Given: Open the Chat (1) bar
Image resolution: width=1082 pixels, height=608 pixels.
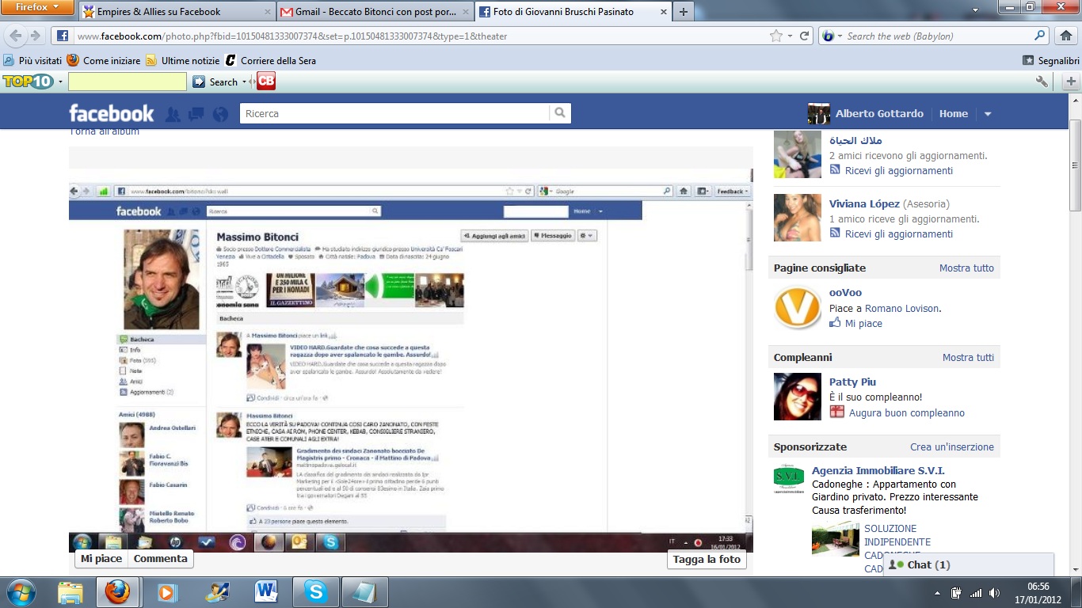Looking at the screenshot, I should click(x=968, y=564).
